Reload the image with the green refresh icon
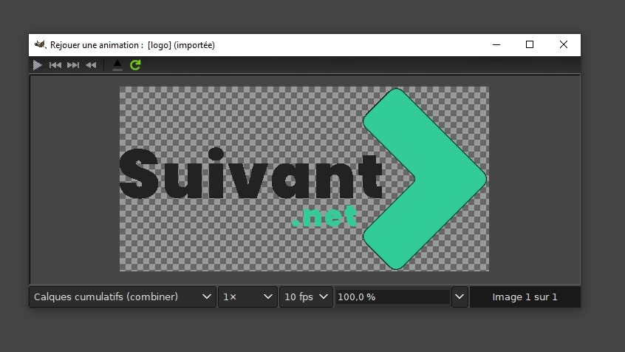 tap(135, 65)
